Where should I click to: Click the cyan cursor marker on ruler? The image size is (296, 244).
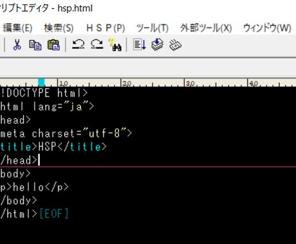(41, 83)
